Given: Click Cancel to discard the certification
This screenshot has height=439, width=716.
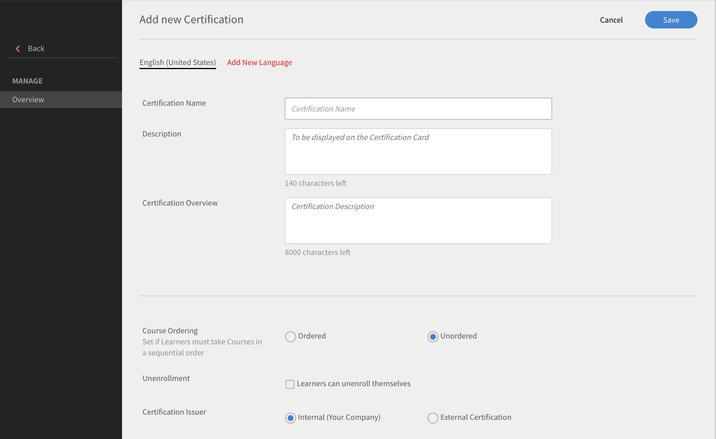Looking at the screenshot, I should [x=611, y=20].
